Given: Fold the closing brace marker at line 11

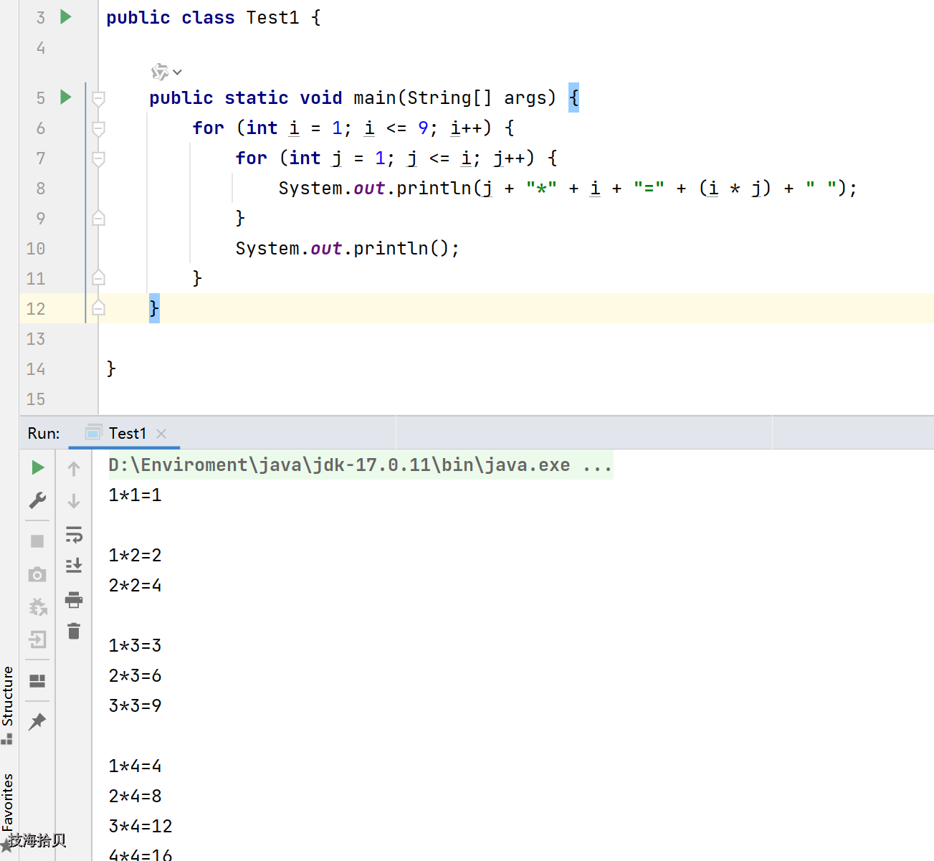Looking at the screenshot, I should (x=99, y=277).
